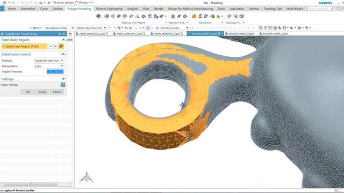Click eighth icon in Cleanup and Prepare group
This screenshot has height=193, width=344.
[149, 16]
